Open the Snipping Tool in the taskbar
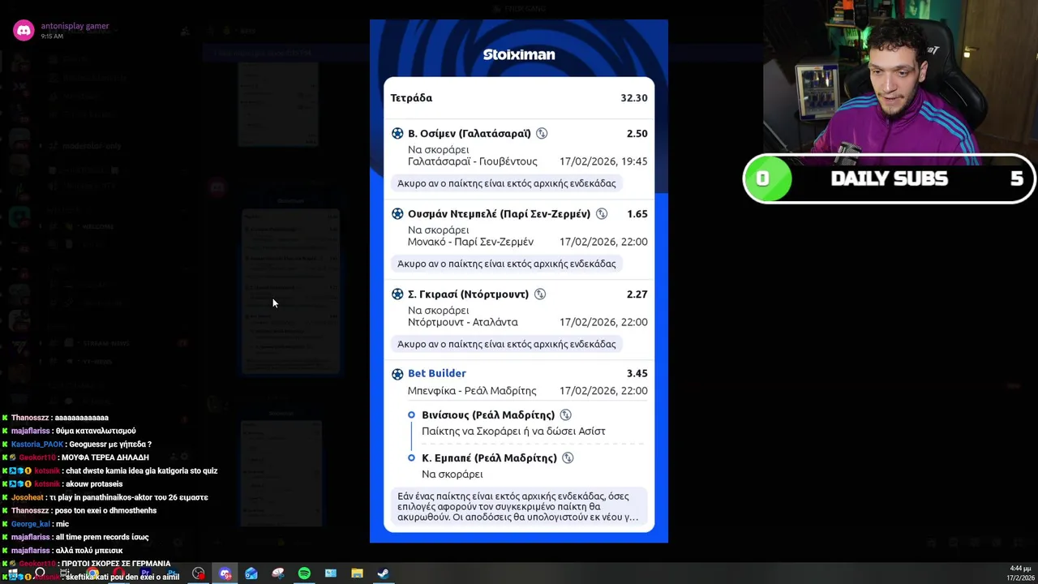The height and width of the screenshot is (584, 1038). pos(278,573)
